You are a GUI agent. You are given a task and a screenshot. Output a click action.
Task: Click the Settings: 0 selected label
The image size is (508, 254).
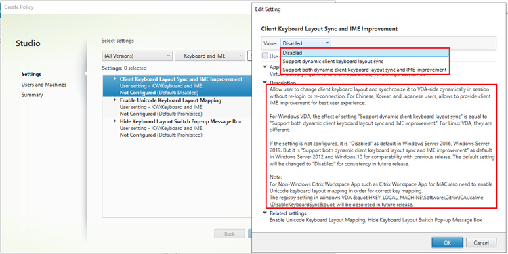coord(124,68)
